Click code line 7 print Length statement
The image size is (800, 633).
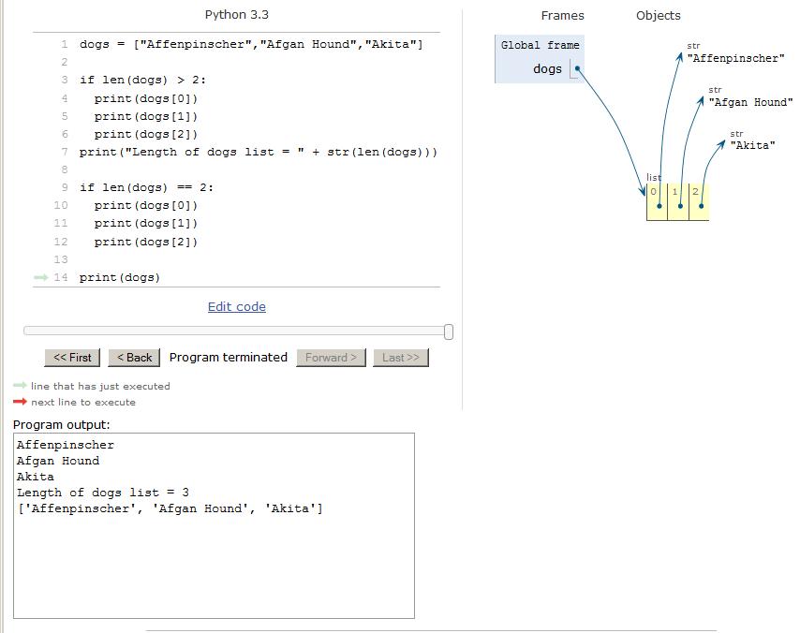pos(259,152)
